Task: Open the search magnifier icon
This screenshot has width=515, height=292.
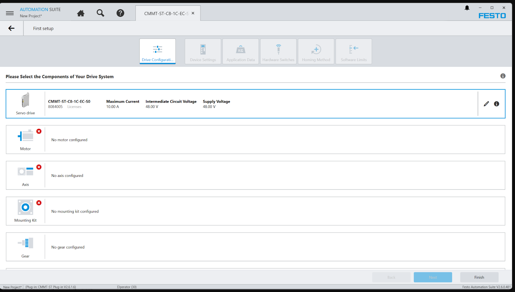Action: (x=100, y=13)
